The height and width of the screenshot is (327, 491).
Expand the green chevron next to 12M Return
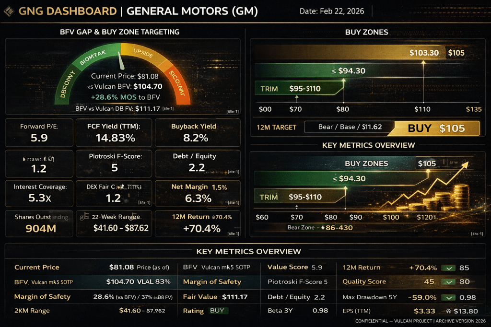449,268
